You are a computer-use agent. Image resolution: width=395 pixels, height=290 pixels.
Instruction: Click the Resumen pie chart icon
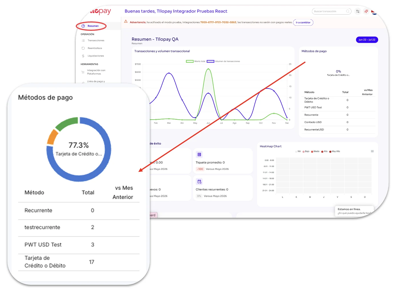click(x=83, y=26)
